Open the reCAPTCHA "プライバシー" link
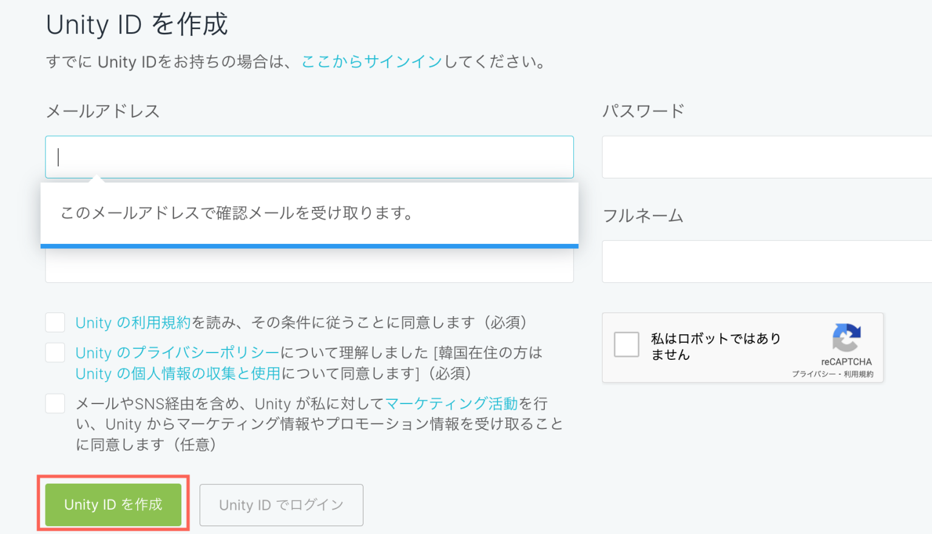 point(813,374)
